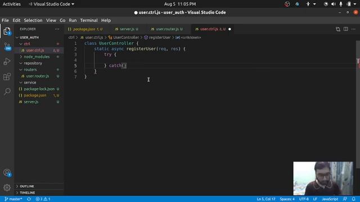360x202 pixels.
Task: Open the File menu
Action: (x=5, y=20)
